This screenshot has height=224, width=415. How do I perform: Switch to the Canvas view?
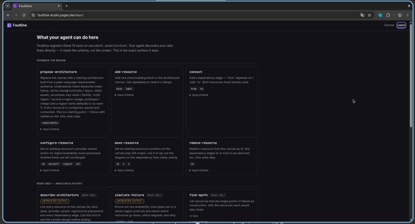(x=389, y=25)
